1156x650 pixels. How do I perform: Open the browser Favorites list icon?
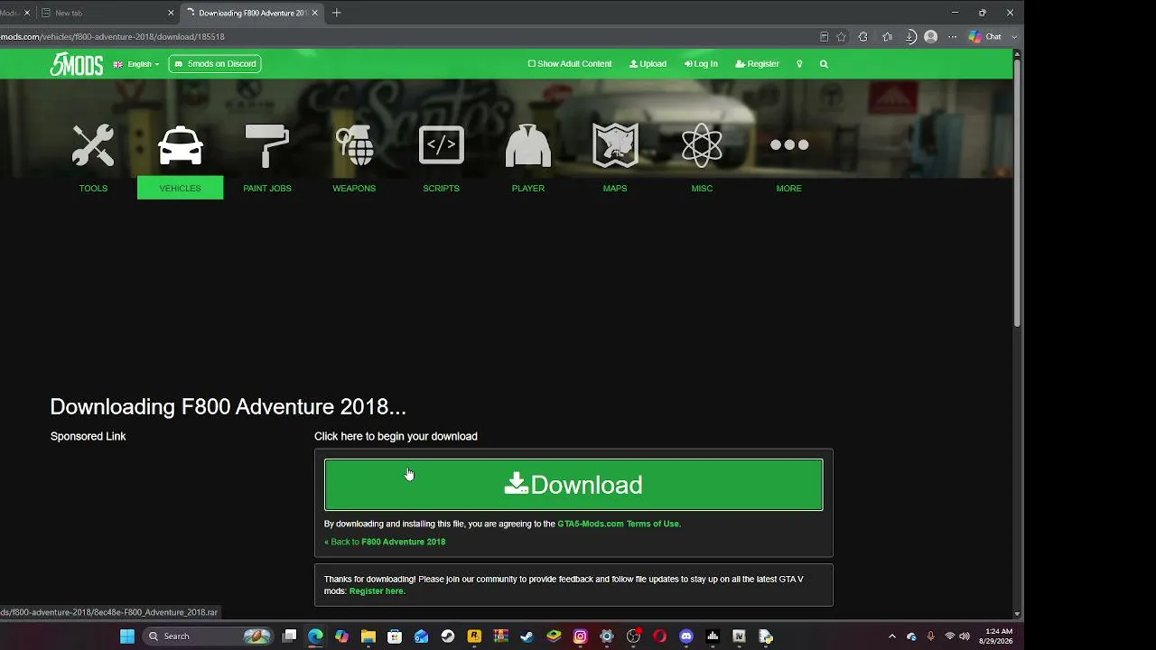tap(887, 37)
